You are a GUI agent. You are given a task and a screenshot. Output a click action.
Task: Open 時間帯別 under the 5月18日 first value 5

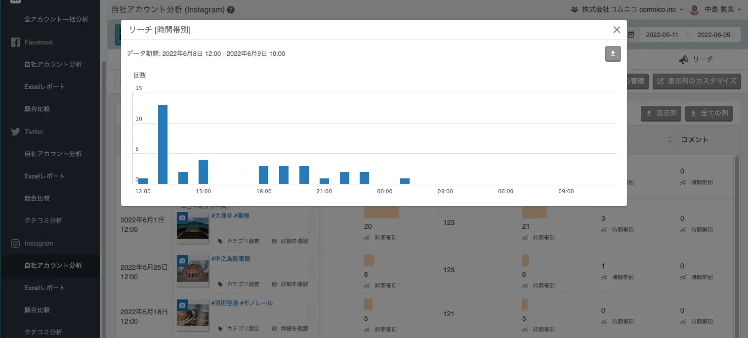click(380, 330)
